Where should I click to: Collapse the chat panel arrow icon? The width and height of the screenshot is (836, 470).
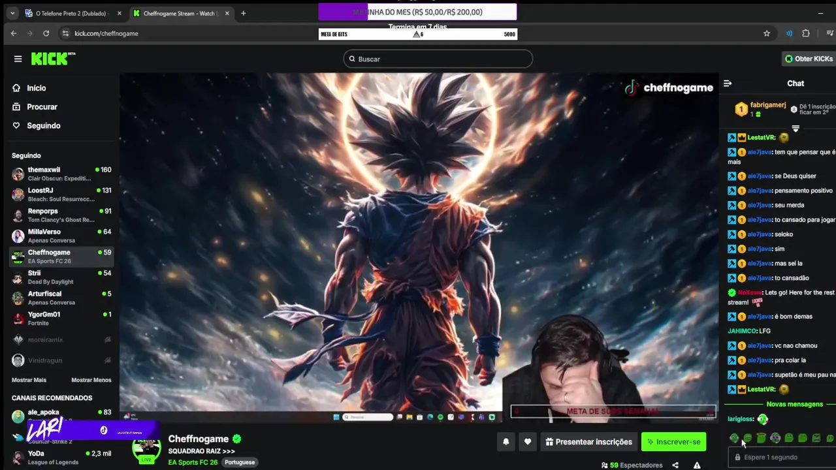[x=728, y=84]
